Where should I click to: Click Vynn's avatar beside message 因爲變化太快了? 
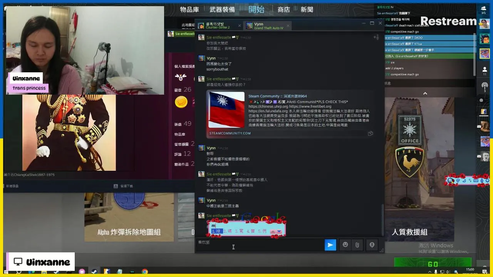[201, 58]
